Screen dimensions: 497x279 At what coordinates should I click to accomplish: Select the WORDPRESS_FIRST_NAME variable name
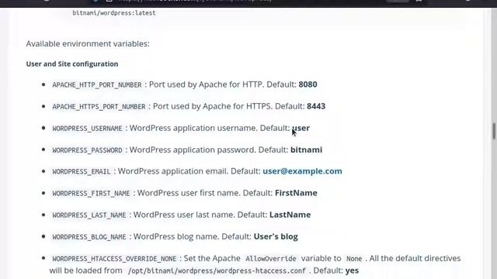[x=91, y=194]
